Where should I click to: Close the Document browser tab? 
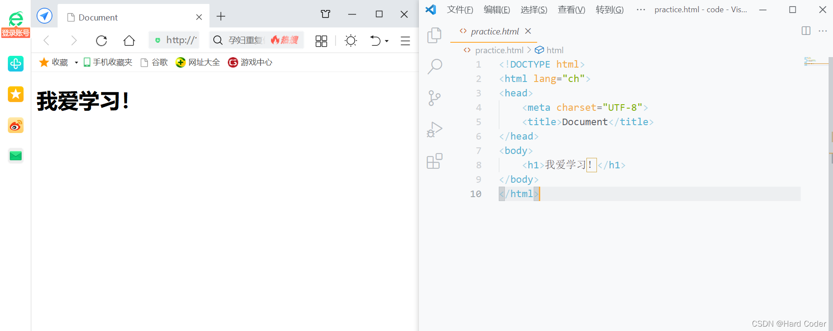pos(199,17)
